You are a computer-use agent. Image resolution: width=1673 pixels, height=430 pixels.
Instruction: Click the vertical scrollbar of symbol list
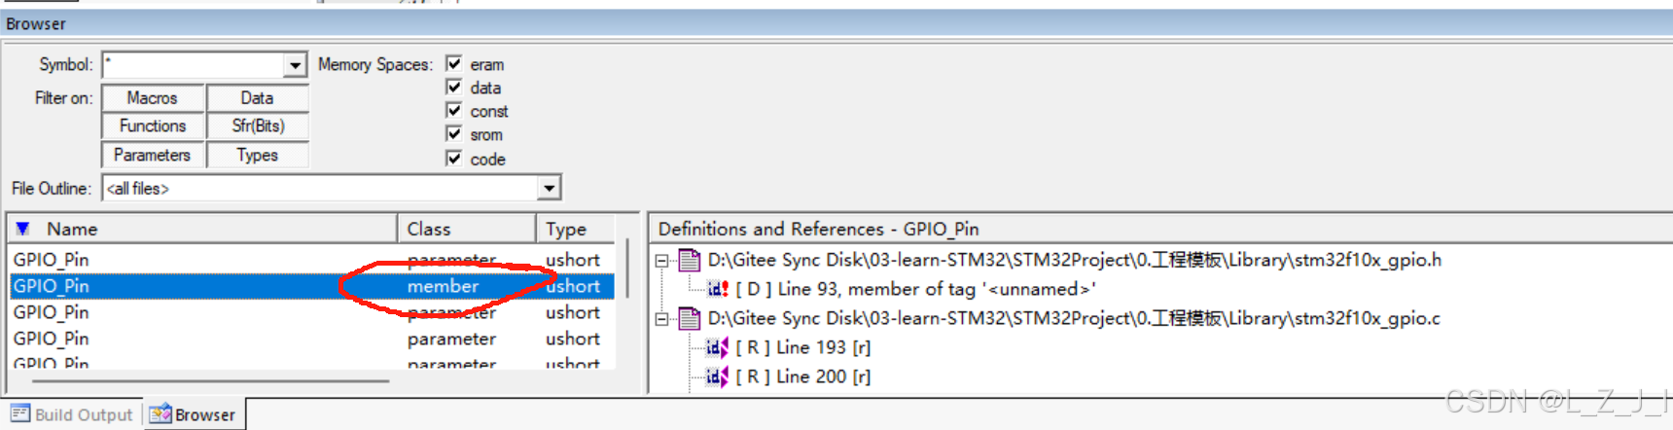click(627, 269)
